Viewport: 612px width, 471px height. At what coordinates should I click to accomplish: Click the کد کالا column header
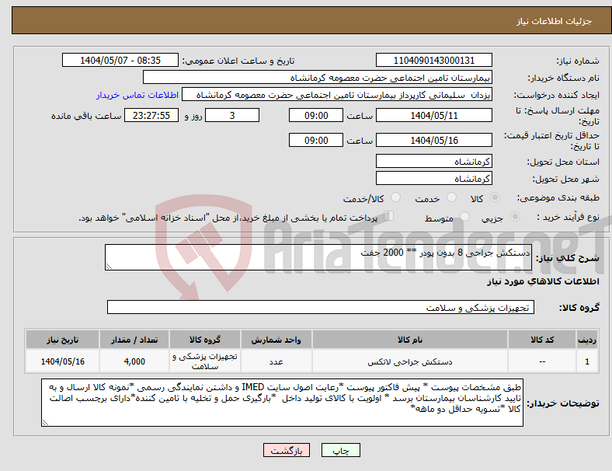[x=542, y=340]
